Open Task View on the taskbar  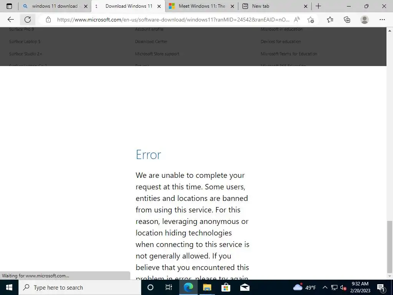coord(169,287)
